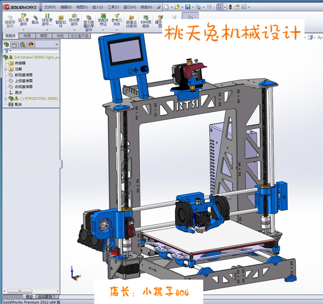Open FeatureManager design tree tab
The width and height of the screenshot is (323, 304).
pyautogui.click(x=6, y=44)
